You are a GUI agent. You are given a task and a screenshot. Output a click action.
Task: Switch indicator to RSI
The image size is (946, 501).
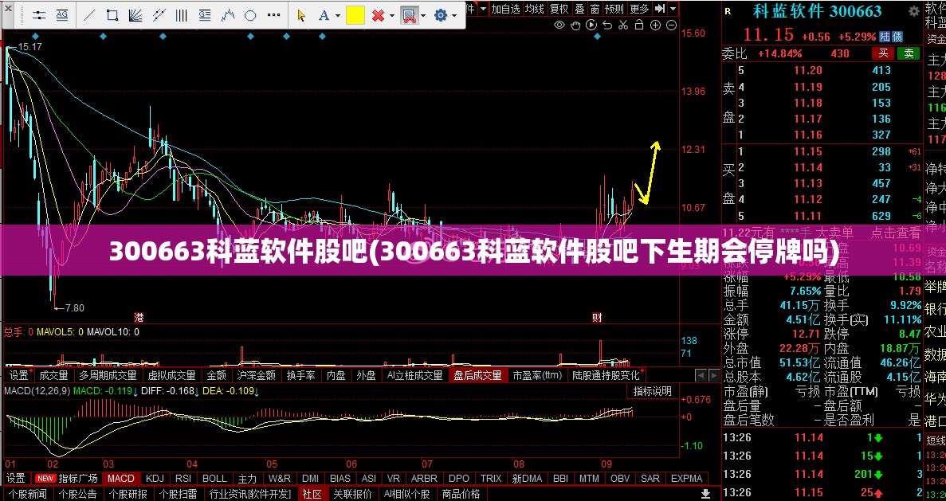(183, 479)
